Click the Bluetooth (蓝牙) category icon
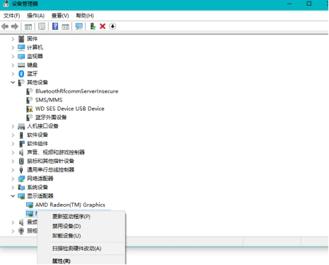The height and width of the screenshot is (265, 329). pyautogui.click(x=21, y=74)
